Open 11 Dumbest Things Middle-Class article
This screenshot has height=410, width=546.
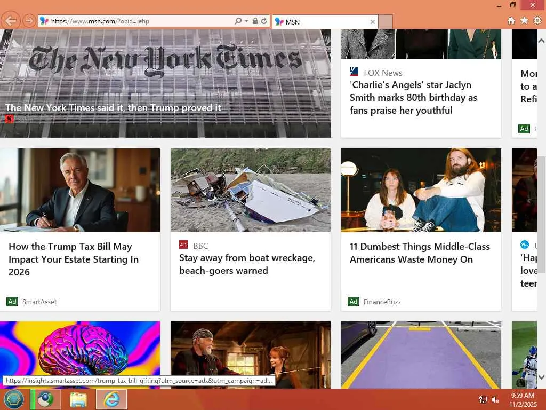click(x=420, y=253)
